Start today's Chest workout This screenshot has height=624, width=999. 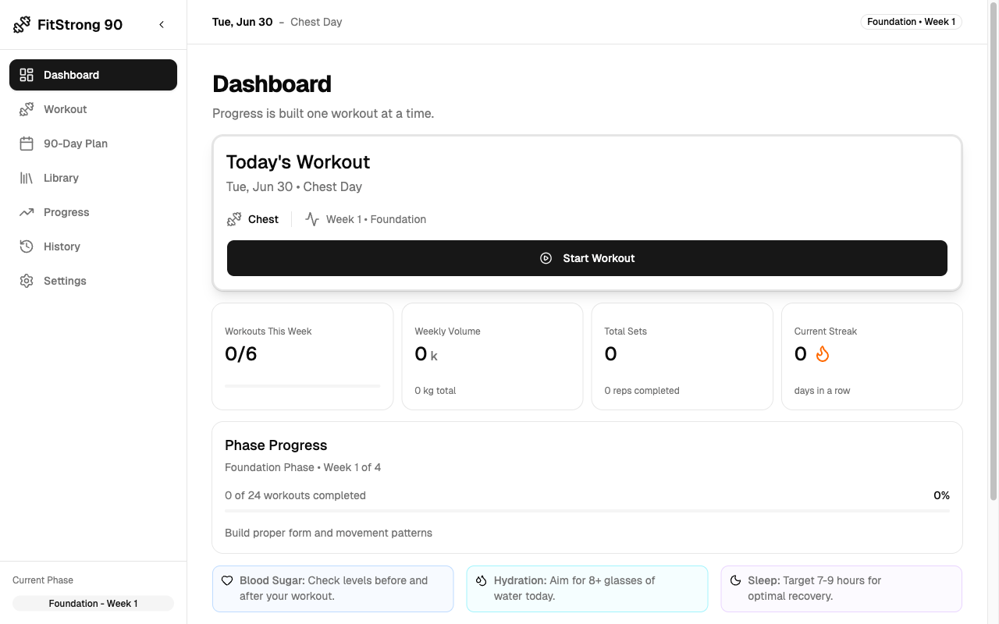587,258
